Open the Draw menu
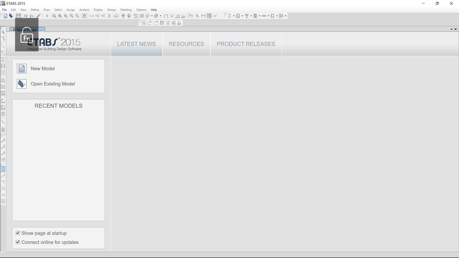Screen dimensions: 459x258 point(47,10)
